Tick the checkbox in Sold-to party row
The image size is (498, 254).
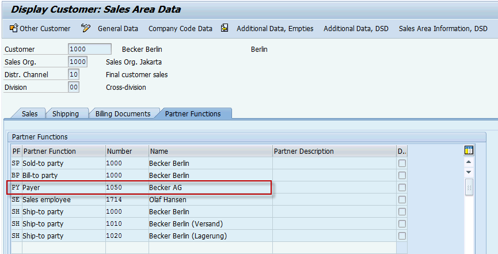click(x=402, y=164)
